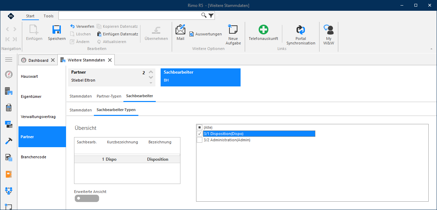
Task: Open the hamburger sidebar menu
Action: (9, 60)
